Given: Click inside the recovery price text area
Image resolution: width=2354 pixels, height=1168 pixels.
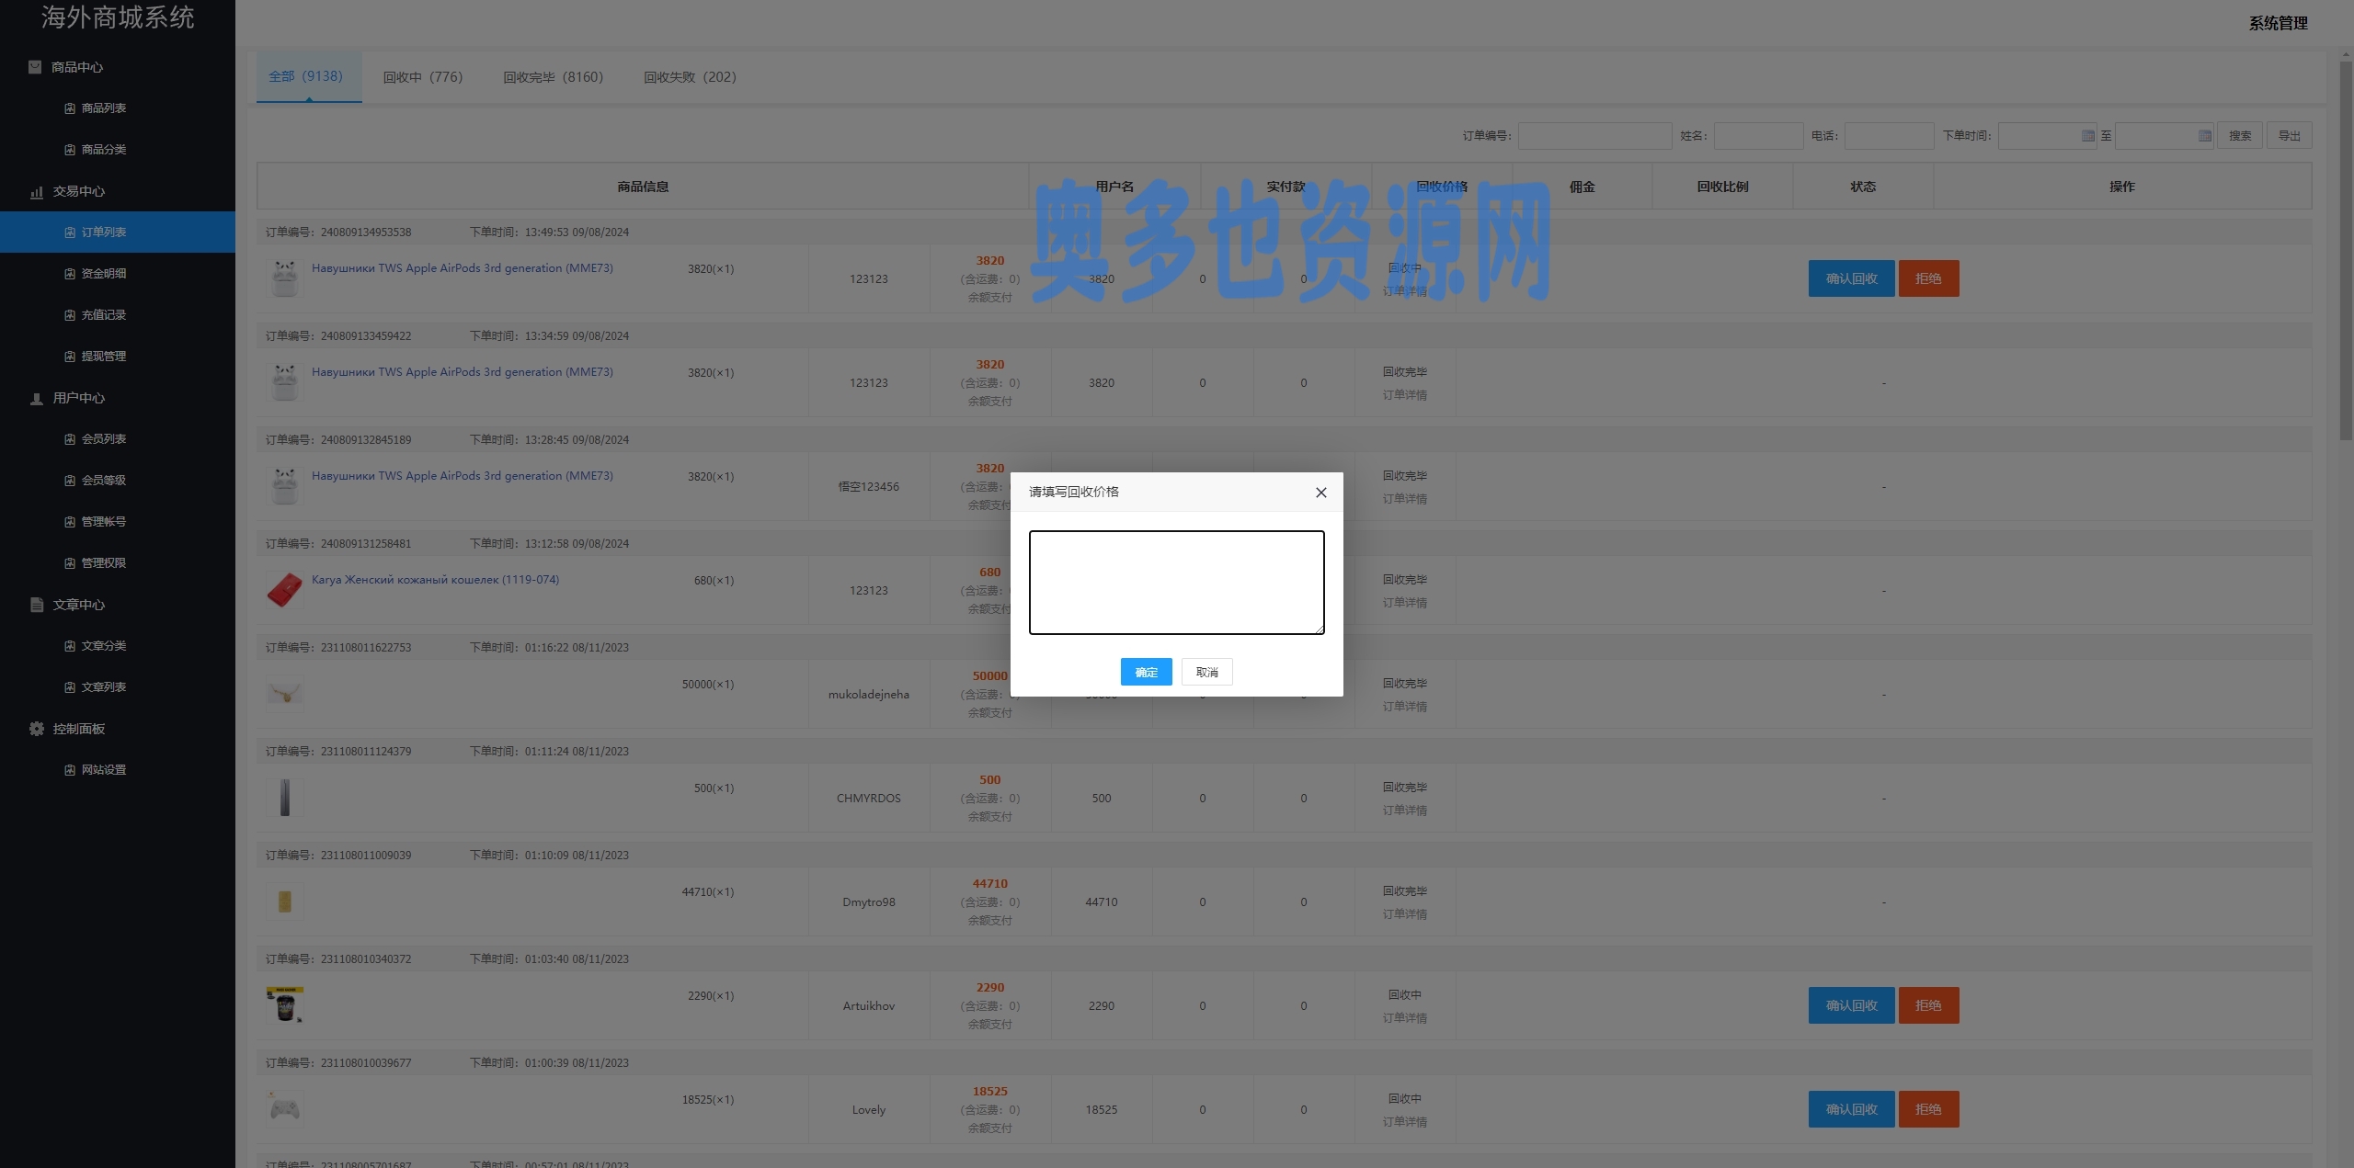Looking at the screenshot, I should (x=1176, y=582).
